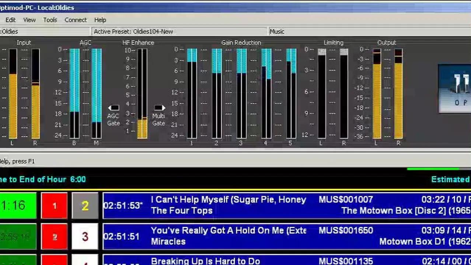This screenshot has height=265, width=471.
Task: Click the Optimod logo image at right
Action: point(454,89)
